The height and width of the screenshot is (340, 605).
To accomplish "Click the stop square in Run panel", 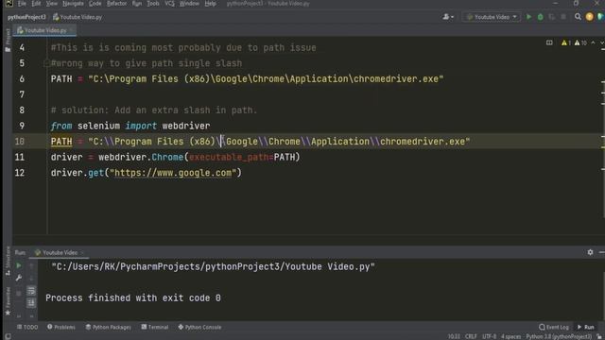I will [19, 293].
